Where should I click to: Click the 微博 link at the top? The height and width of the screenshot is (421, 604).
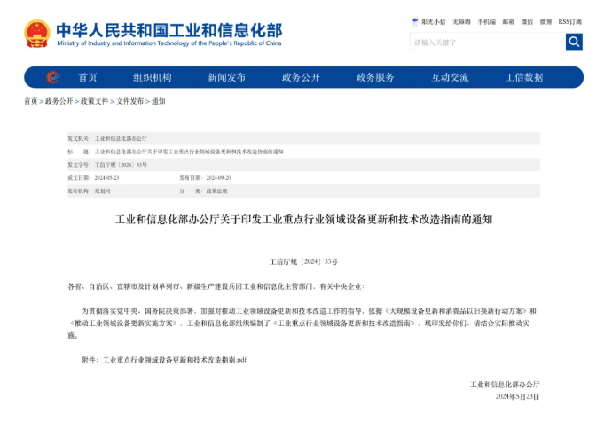545,22
